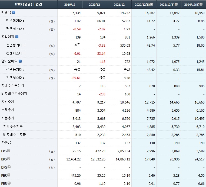This screenshot has width=206, height=187.
Task: Click the 비지배주주지분 row label
Action: 14,135
